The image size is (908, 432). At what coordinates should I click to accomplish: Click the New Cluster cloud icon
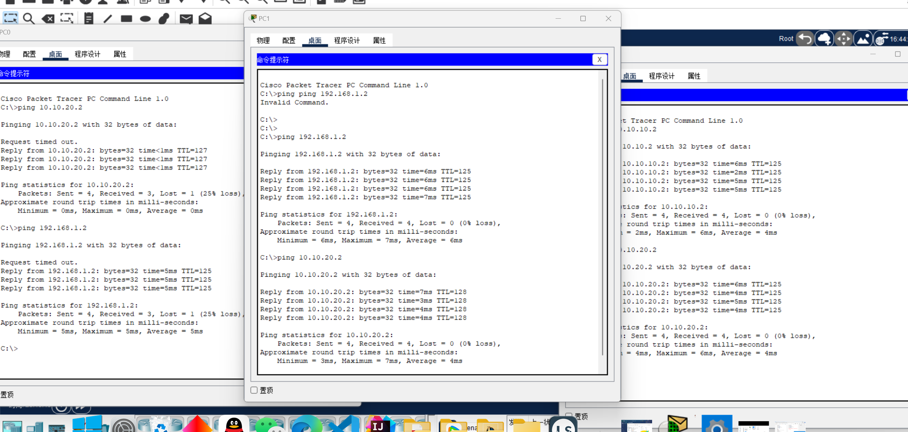pos(824,39)
